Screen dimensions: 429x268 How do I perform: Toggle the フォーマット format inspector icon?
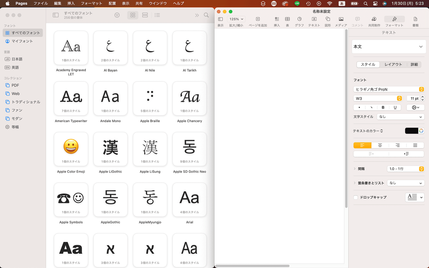(394, 19)
